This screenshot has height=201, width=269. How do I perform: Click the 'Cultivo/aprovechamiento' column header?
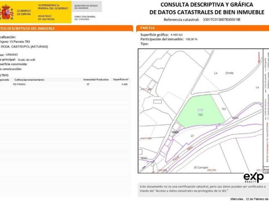(29, 80)
